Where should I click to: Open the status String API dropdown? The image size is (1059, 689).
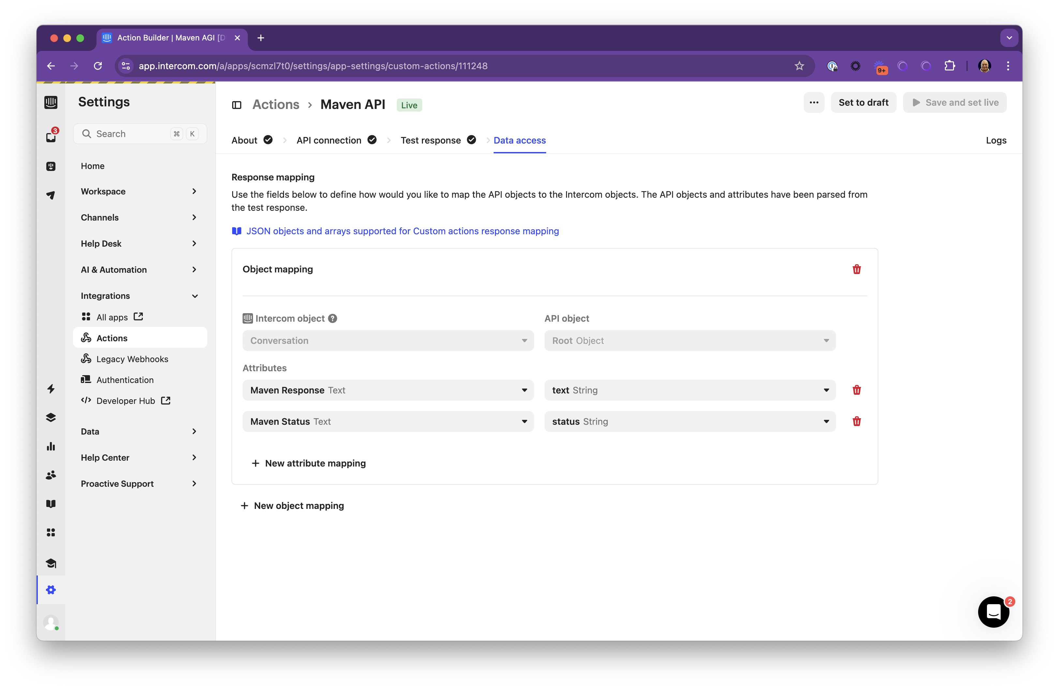pos(689,421)
